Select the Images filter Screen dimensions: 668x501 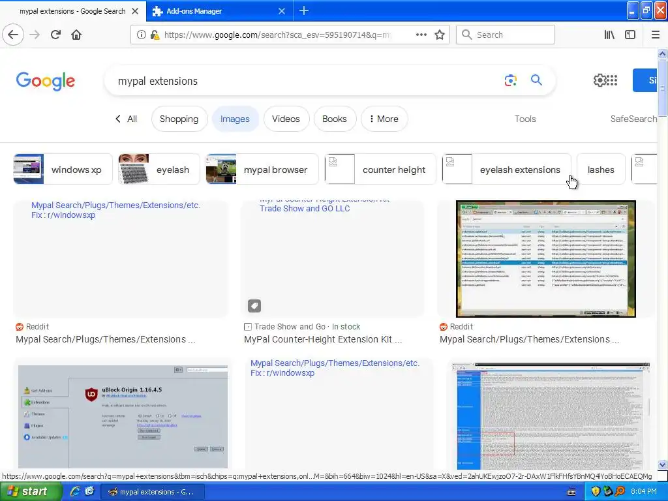(235, 119)
